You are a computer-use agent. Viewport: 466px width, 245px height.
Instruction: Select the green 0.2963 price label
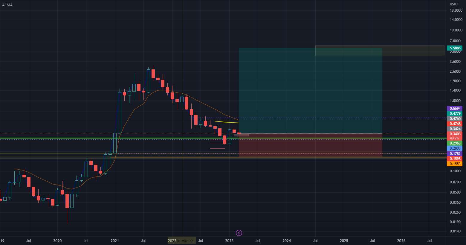454,143
